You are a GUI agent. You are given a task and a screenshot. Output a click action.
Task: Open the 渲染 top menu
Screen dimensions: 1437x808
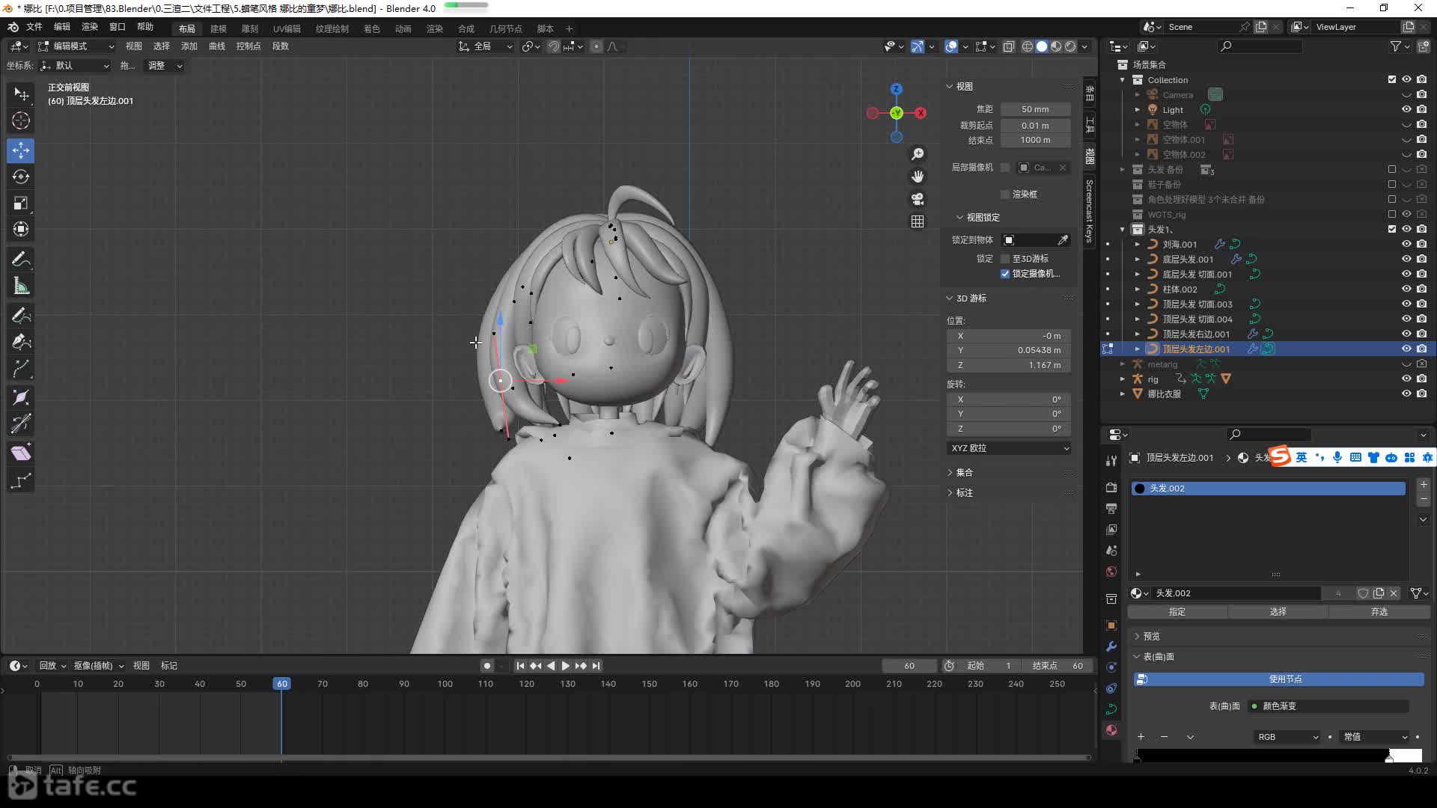(90, 27)
